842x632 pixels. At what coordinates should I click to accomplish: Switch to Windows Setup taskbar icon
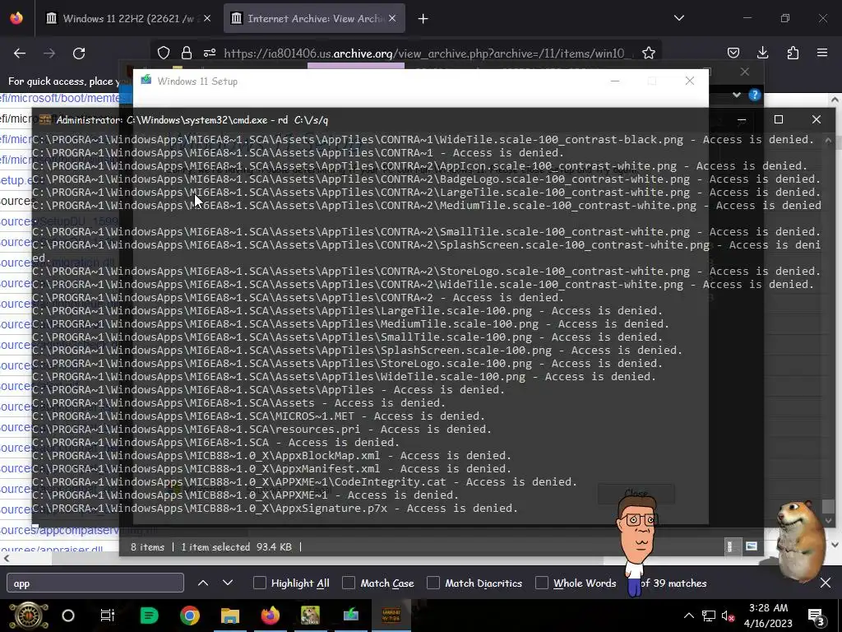coord(350,616)
